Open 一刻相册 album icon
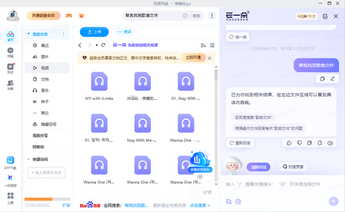The width and height of the screenshot is (345, 212). tap(10, 180)
